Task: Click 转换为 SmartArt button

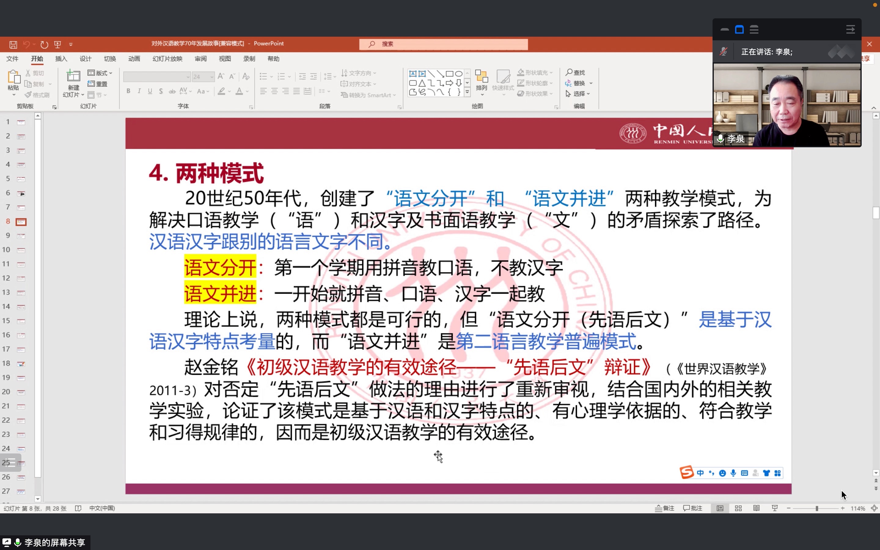Action: tap(368, 95)
